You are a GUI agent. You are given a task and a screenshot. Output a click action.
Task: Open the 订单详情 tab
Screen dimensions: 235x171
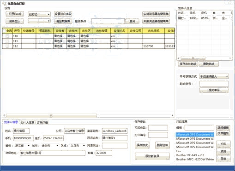click(x=42, y=123)
